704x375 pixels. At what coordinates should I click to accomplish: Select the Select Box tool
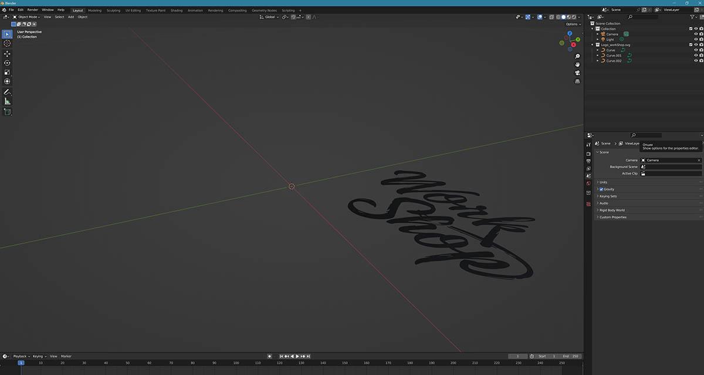pos(7,34)
